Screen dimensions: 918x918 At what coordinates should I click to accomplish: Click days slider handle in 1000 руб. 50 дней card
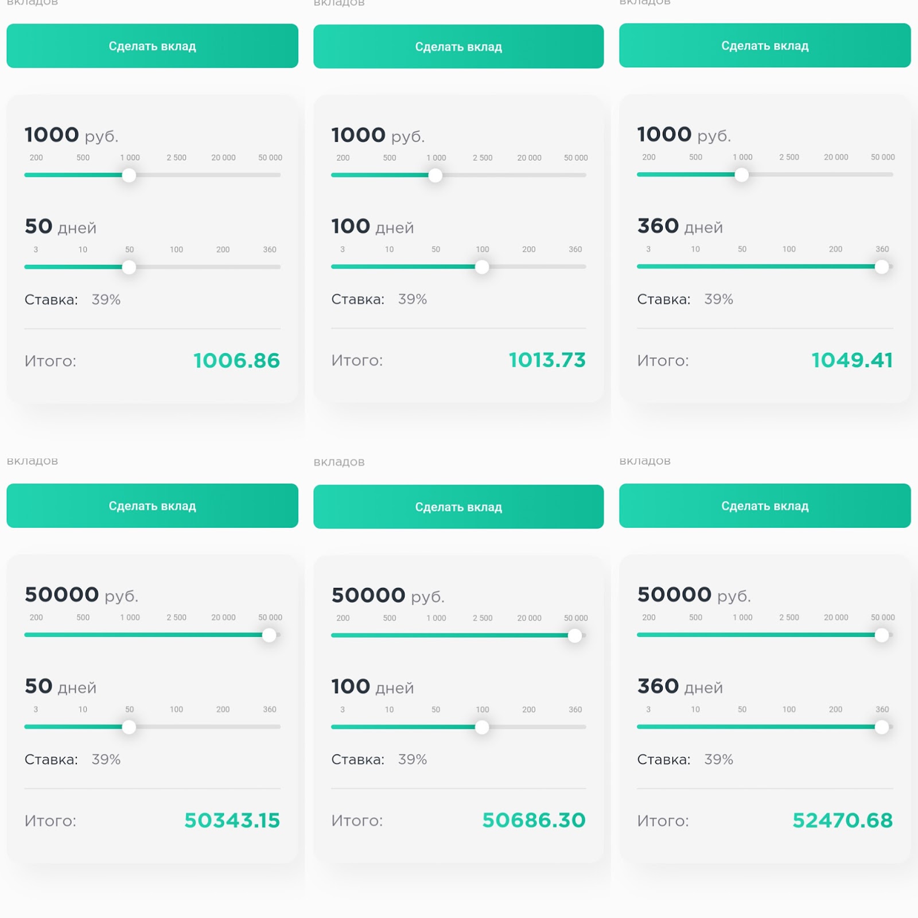click(129, 267)
